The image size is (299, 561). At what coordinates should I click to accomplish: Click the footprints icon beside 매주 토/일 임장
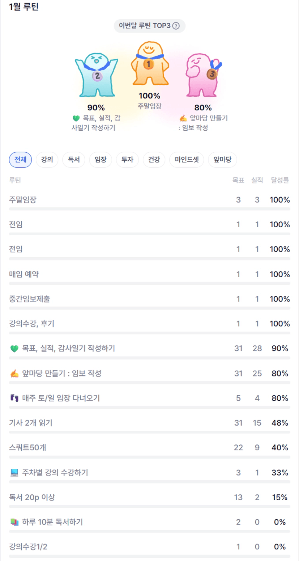point(14,398)
